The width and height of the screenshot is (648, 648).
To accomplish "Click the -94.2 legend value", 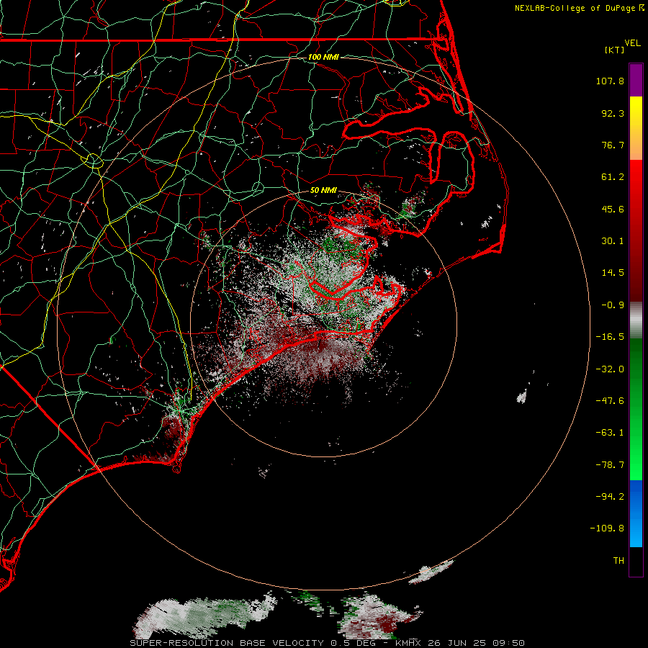I will coord(610,496).
